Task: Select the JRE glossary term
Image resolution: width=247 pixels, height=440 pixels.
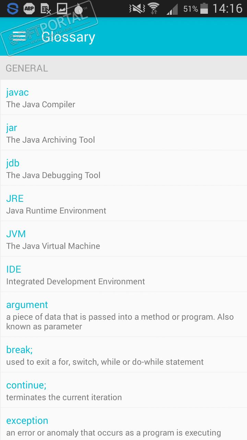Action: click(123, 204)
